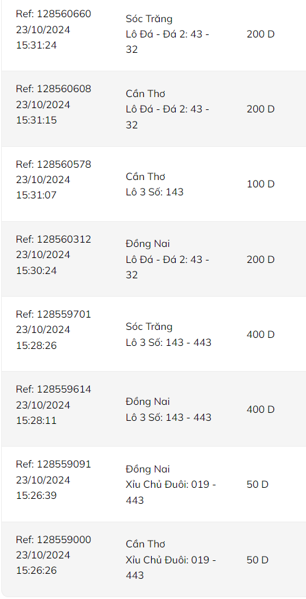The width and height of the screenshot is (306, 599).
Task: Open the Cần Thơ Lô Đá bet
Action: point(167,109)
